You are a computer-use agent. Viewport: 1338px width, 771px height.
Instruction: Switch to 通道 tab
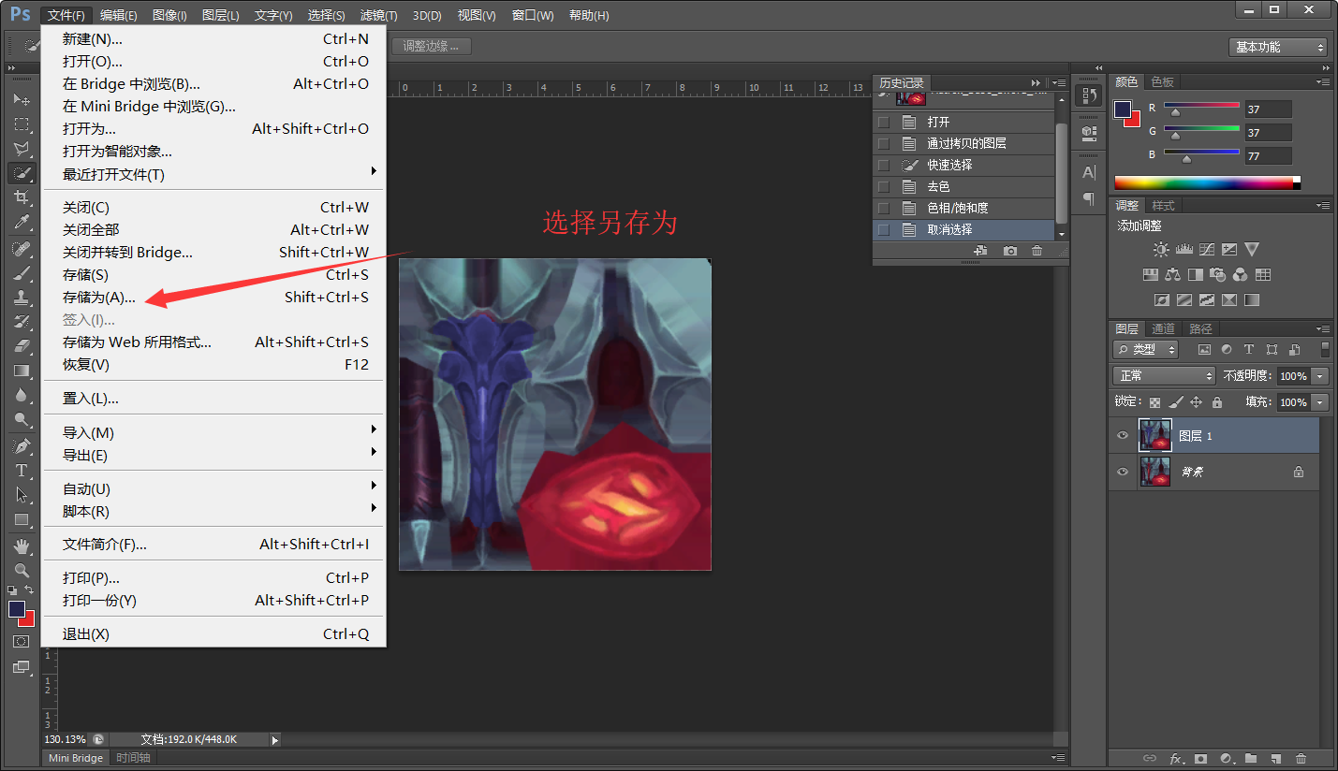tap(1164, 328)
